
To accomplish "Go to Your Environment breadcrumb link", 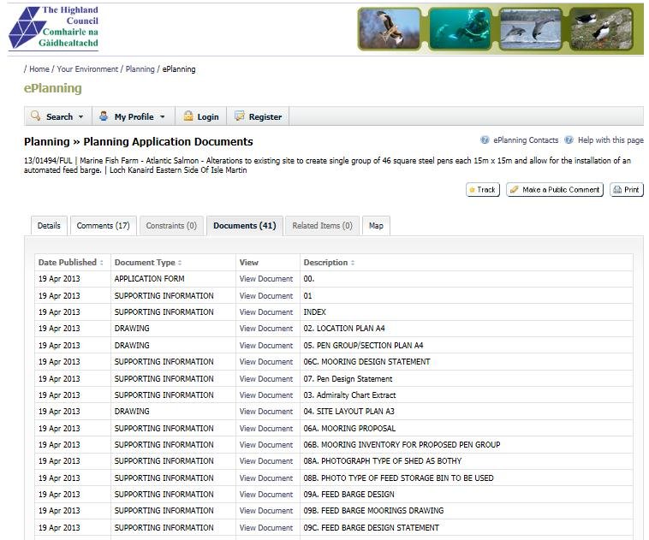I will coord(87,69).
